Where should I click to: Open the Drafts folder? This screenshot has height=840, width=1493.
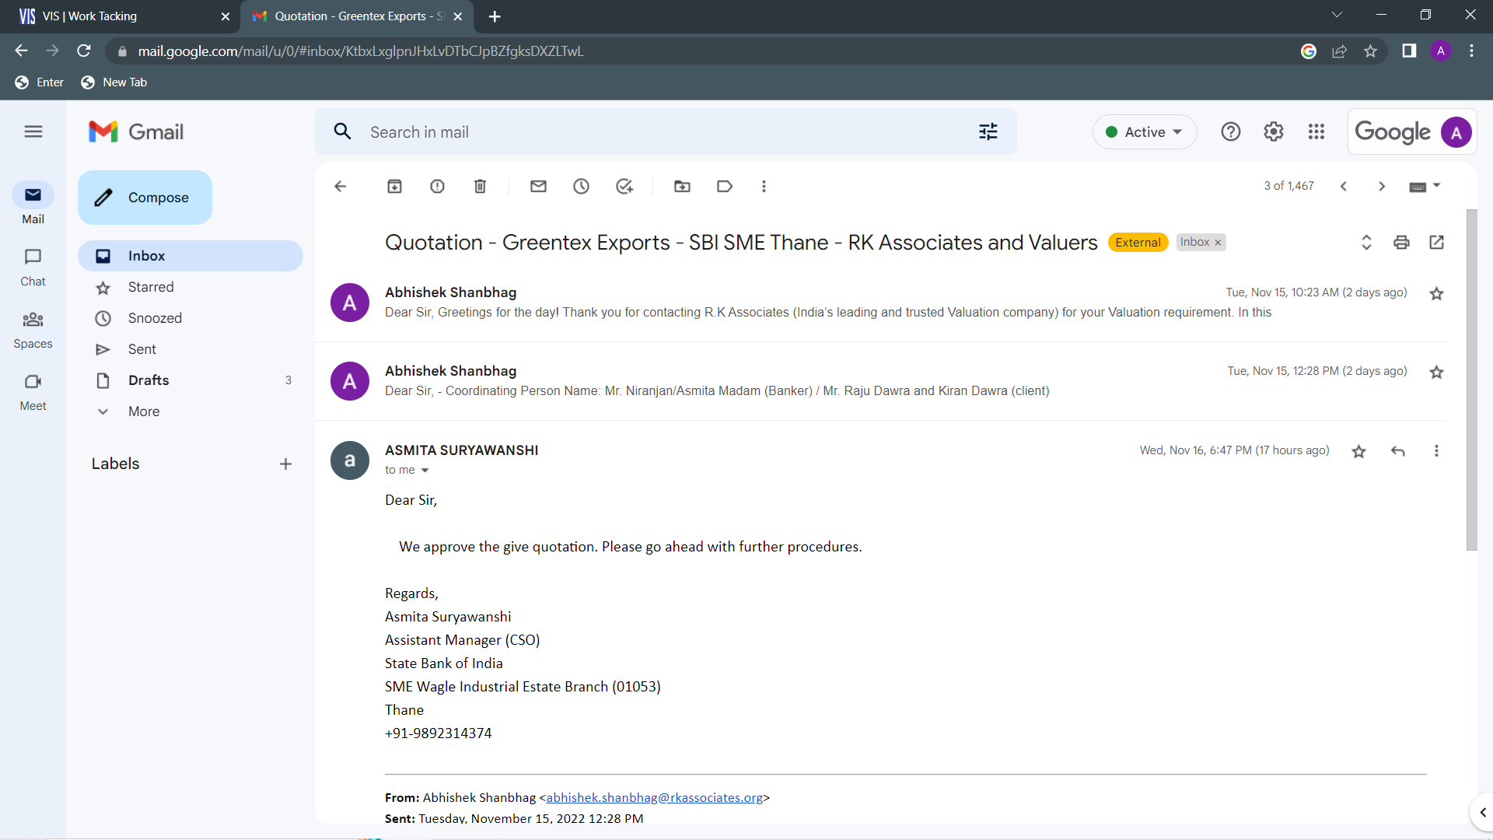[149, 380]
